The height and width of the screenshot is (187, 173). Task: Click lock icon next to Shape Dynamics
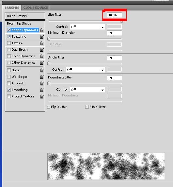pos(42,30)
